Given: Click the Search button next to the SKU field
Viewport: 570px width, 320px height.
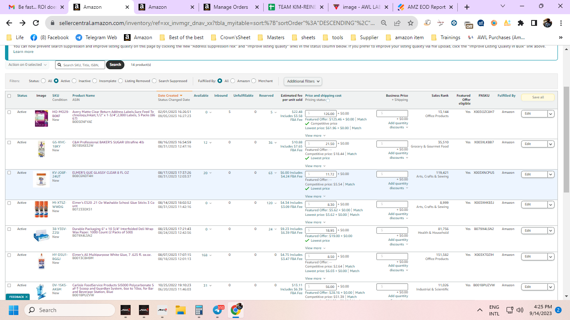Looking at the screenshot, I should pyautogui.click(x=115, y=65).
